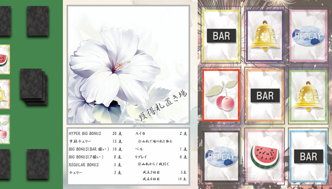This screenshot has width=332, height=189.
Task: Choose the BAR card with blue border
Action: pos(308,156)
